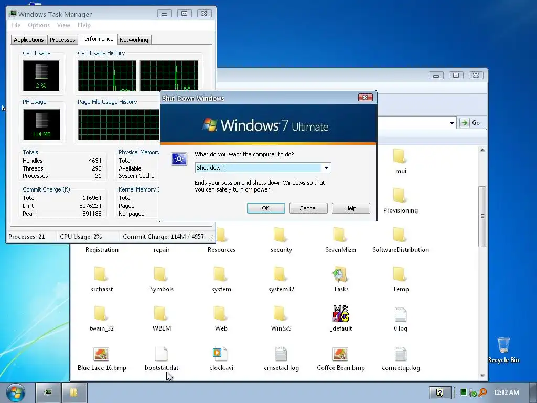Select the system32 folder icon

[x=280, y=274]
